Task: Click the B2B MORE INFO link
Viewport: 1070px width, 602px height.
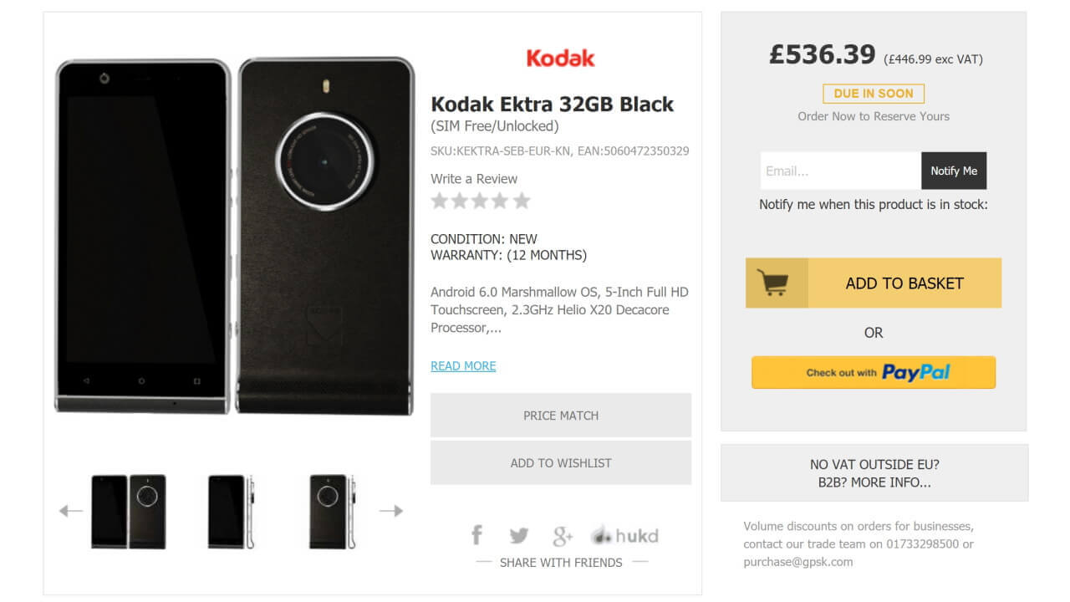Action: coord(873,482)
